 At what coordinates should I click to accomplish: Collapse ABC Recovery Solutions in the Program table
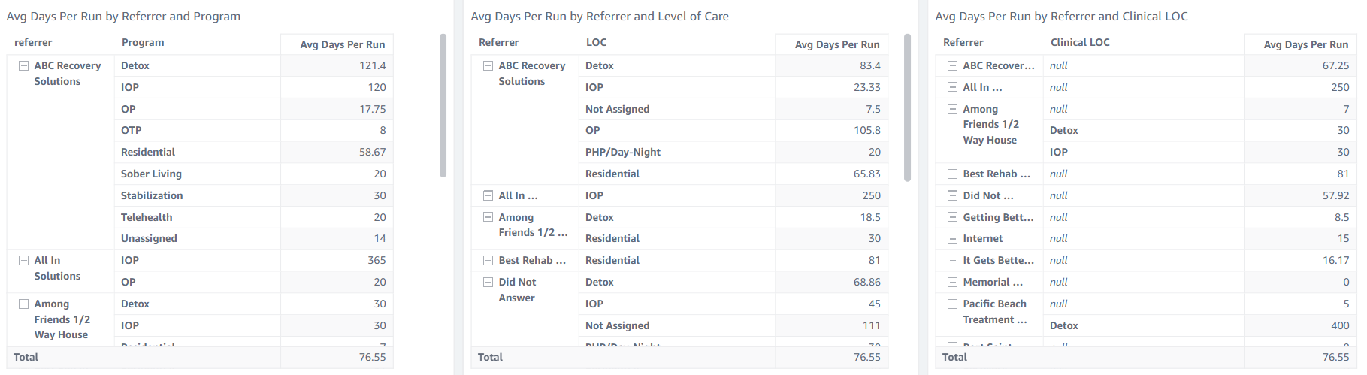[x=23, y=66]
